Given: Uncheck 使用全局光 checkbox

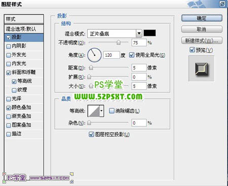Looking at the screenshot, I should (132, 55).
